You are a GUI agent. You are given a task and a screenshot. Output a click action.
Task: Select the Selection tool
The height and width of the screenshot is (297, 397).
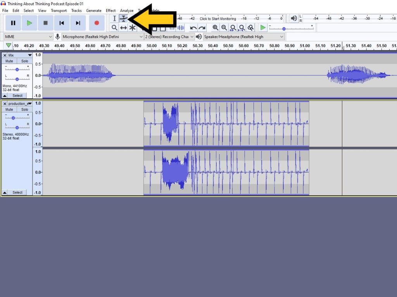(x=114, y=18)
